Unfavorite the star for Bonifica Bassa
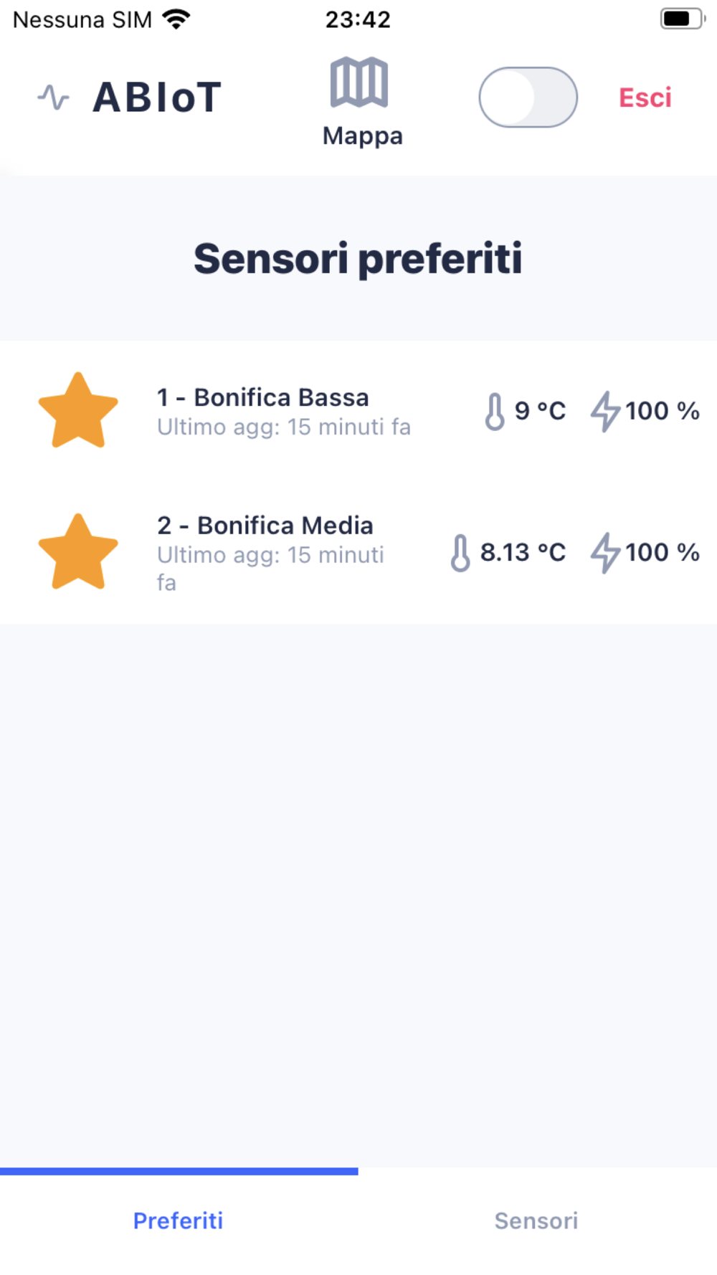The width and height of the screenshot is (717, 1275). 78,410
